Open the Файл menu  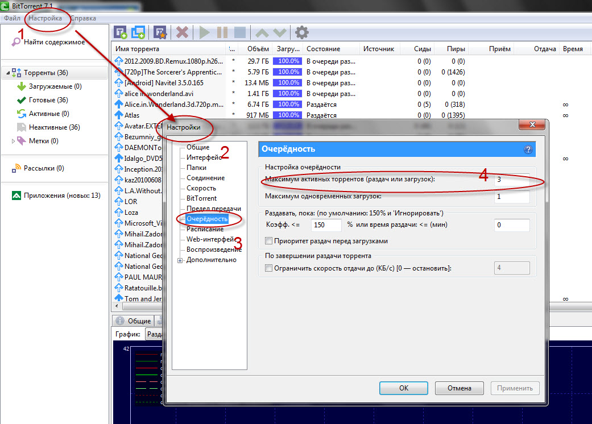12,18
